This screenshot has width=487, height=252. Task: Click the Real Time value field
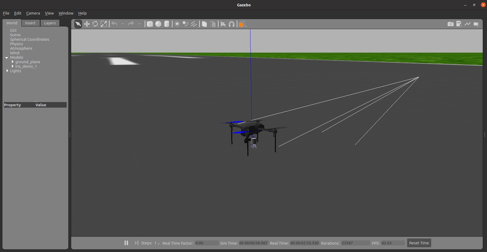click(304, 243)
